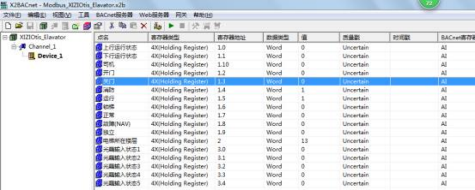Viewport: 475px width, 190px height.
Task: Sort by the 寄存器类型 column header
Action: [181, 38]
